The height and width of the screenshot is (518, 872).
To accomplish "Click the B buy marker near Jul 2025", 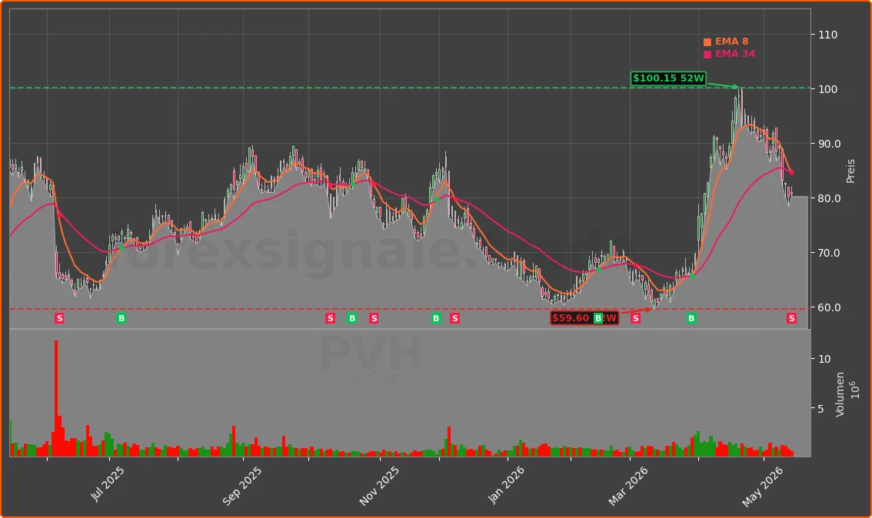I will coord(121,318).
